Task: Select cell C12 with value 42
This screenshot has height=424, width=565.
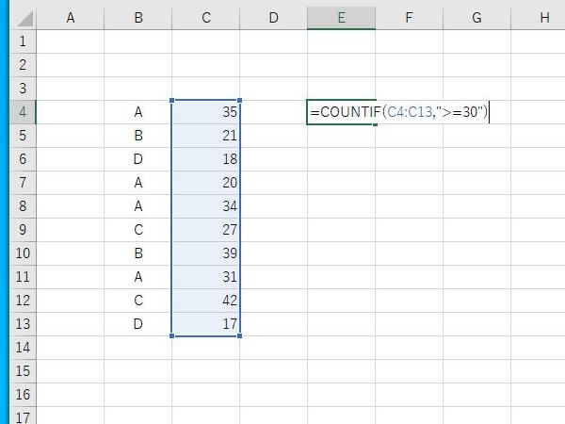Action: pos(206,301)
